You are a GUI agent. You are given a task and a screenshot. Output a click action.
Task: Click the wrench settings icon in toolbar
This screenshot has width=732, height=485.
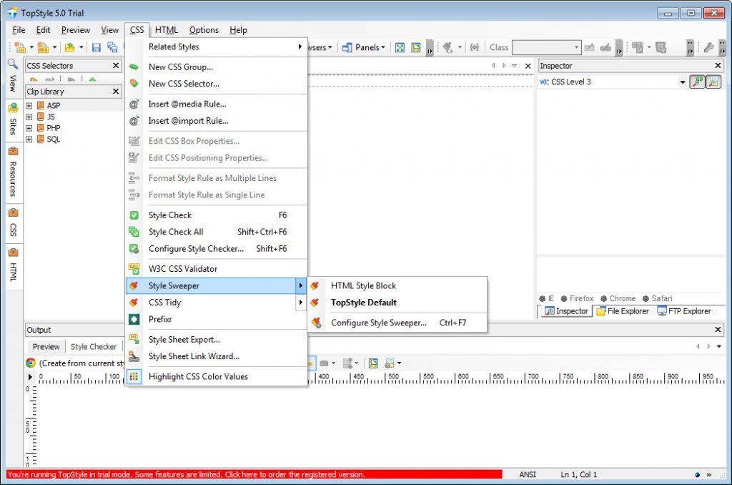point(708,47)
